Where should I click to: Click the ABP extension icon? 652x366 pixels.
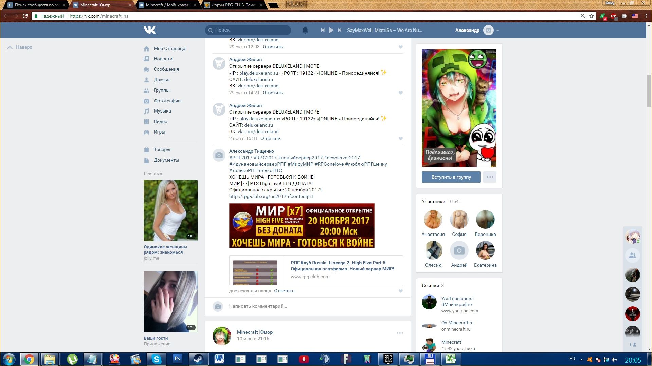point(613,16)
